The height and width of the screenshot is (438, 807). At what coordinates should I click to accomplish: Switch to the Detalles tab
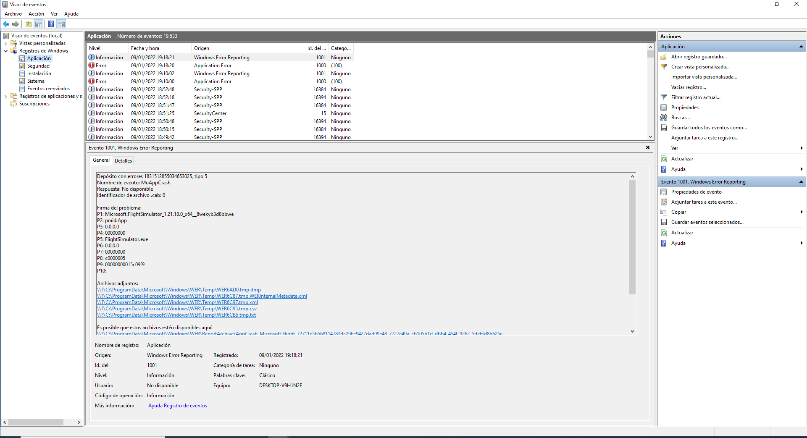pos(123,160)
